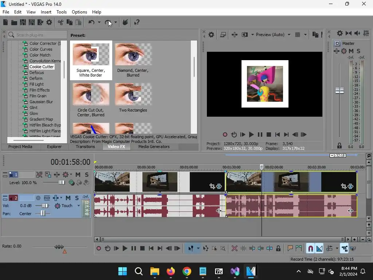Click the Undo arrow icon
373x280 pixels.
pos(91,22)
